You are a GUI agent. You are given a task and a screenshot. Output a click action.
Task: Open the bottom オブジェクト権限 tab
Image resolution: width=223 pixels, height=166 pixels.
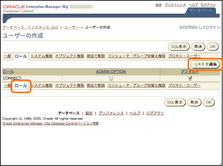[70, 85]
